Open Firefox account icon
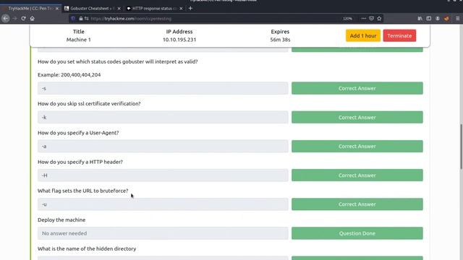This screenshot has height=260, width=463. pyautogui.click(x=438, y=18)
